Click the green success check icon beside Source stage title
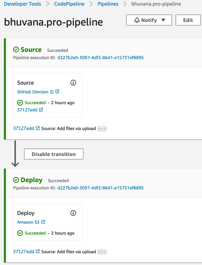 [16, 50]
